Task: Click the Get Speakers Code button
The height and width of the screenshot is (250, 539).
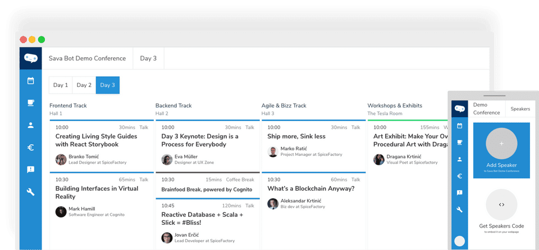Action: click(501, 210)
